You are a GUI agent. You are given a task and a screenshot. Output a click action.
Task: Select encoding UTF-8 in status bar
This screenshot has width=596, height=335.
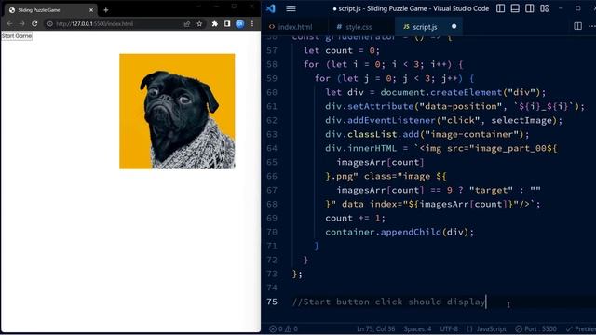coord(449,328)
